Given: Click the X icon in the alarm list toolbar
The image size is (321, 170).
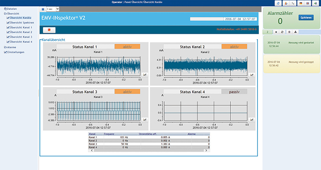Looking at the screenshot, I should [276, 32].
